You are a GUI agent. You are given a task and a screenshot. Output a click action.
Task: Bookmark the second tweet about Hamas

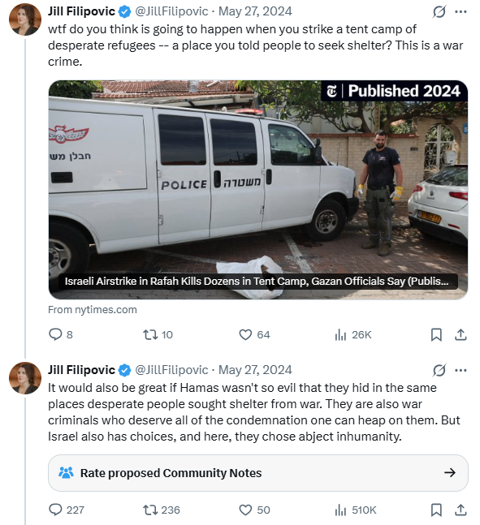436,510
